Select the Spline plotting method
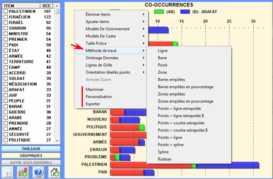The height and width of the screenshot is (179, 273). 189,152
